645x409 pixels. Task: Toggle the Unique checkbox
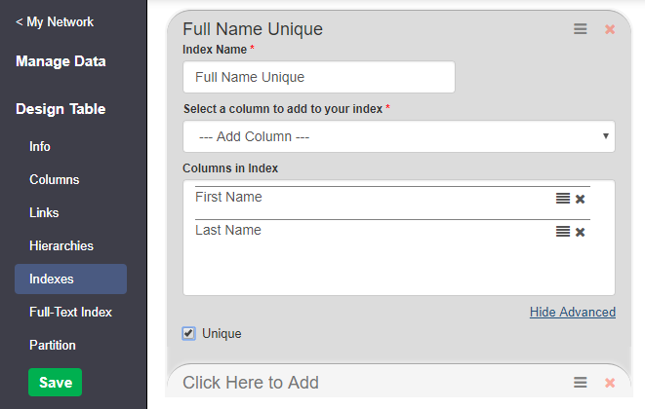click(x=188, y=333)
